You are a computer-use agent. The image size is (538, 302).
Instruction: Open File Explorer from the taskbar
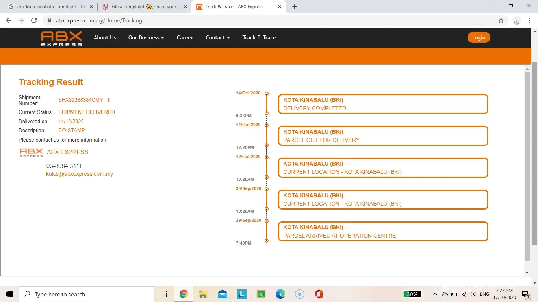(x=203, y=294)
